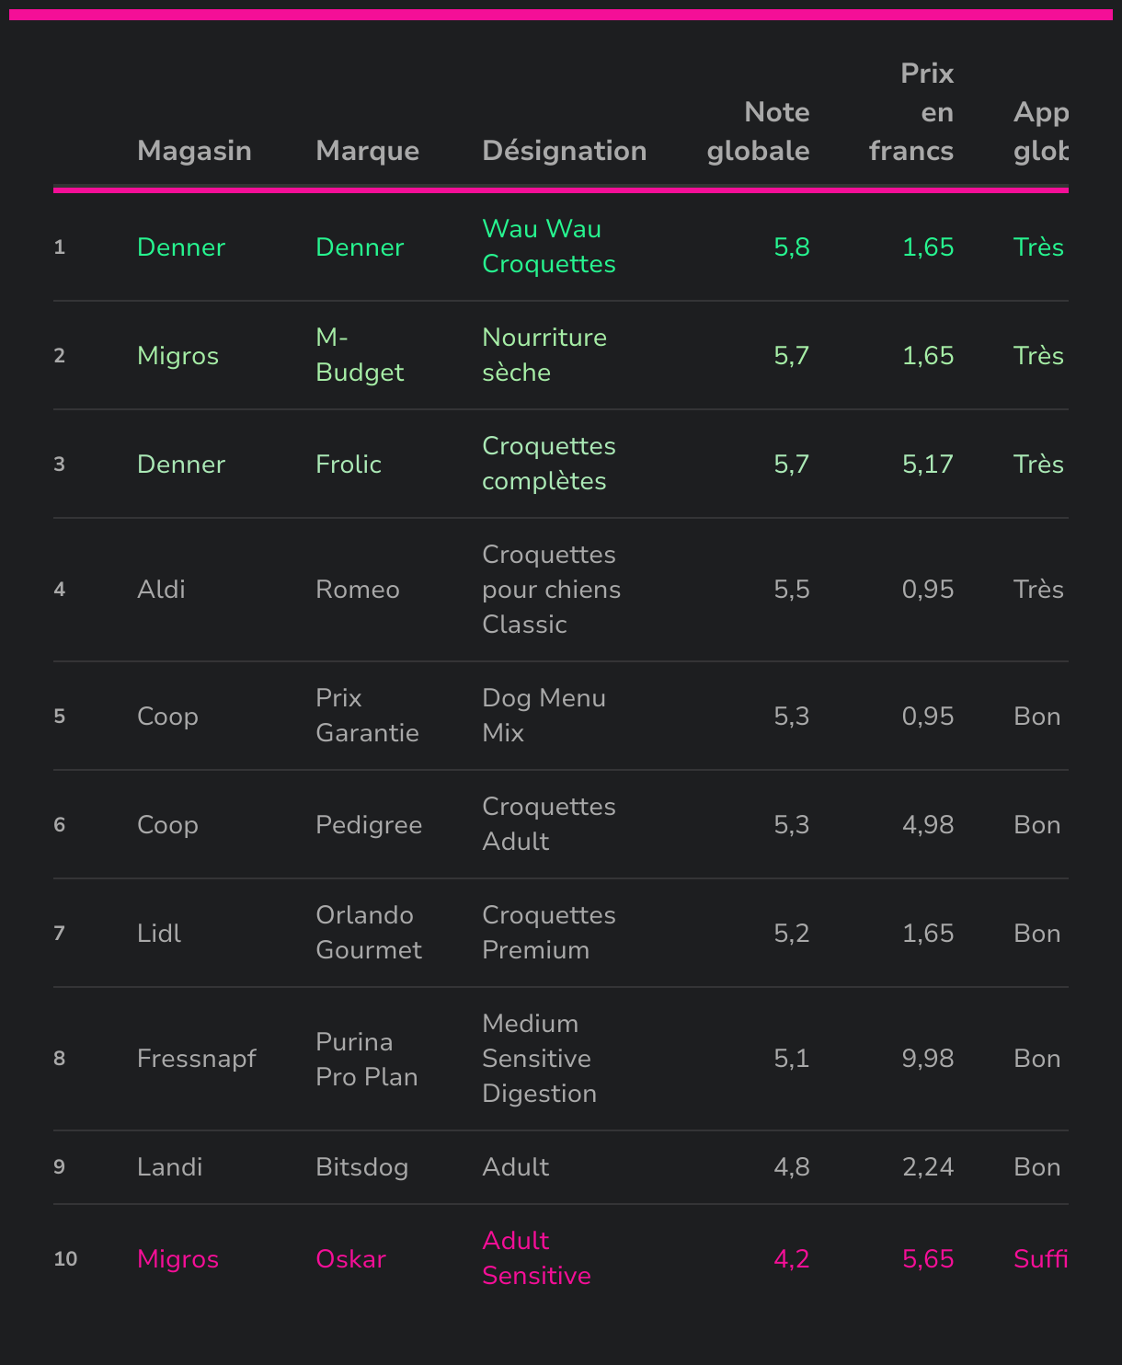The image size is (1122, 1365).
Task: Click row number 10
Action: 65,1258
